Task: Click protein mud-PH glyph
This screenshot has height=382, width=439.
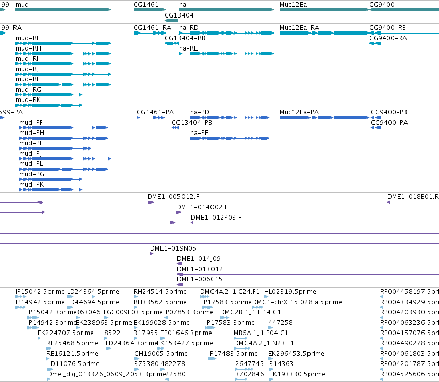Action: point(63,138)
